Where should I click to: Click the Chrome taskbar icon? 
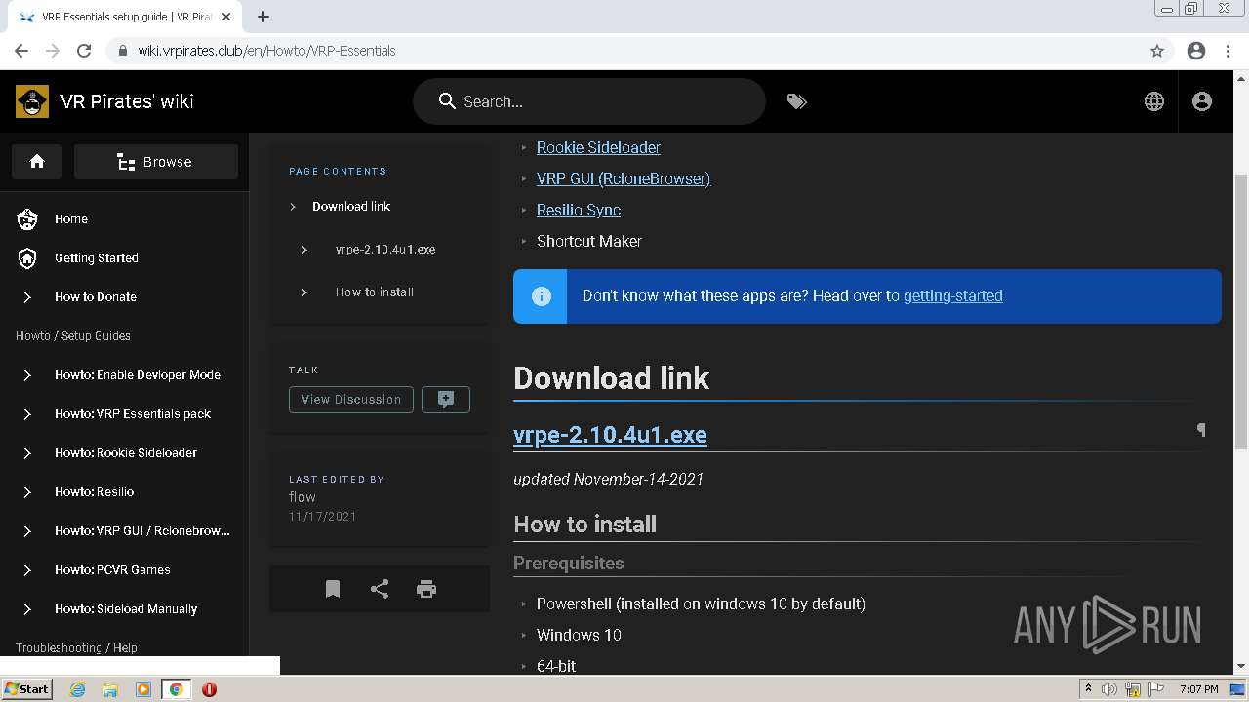click(176, 689)
